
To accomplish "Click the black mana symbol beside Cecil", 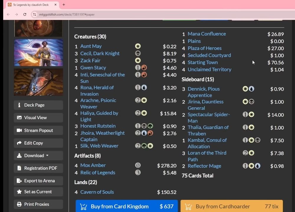I will pos(138,53).
